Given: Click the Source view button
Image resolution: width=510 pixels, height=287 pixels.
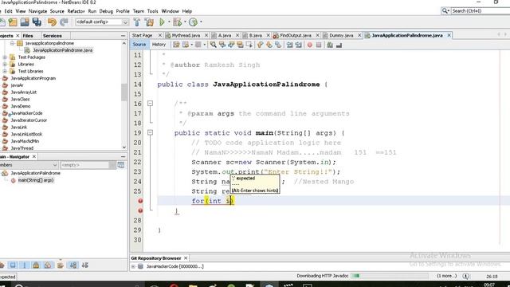Looking at the screenshot, I should pos(139,45).
